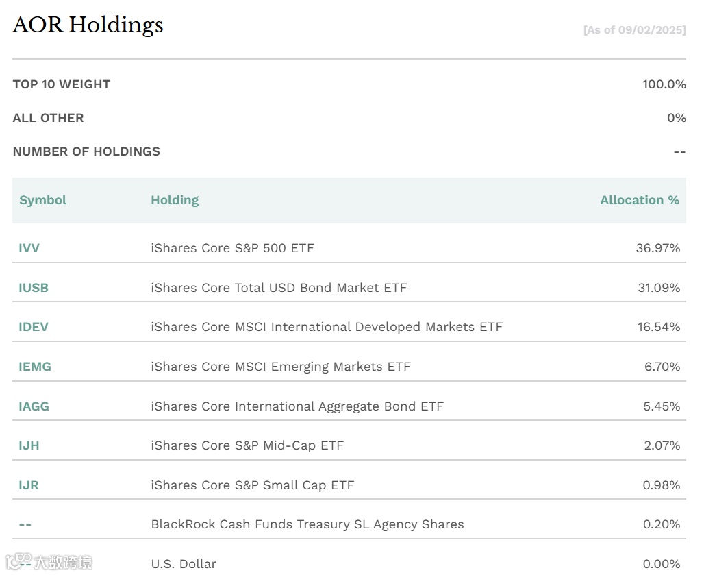The height and width of the screenshot is (575, 704).
Task: Click the 36.97% allocation value
Action: [657, 248]
